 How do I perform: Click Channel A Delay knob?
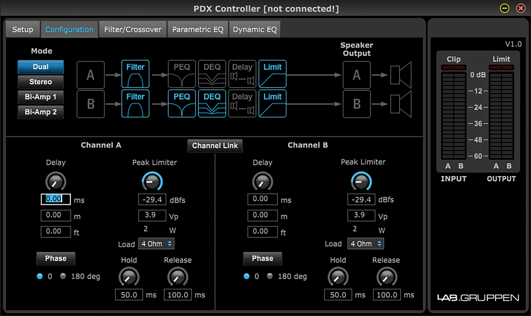pos(56,181)
